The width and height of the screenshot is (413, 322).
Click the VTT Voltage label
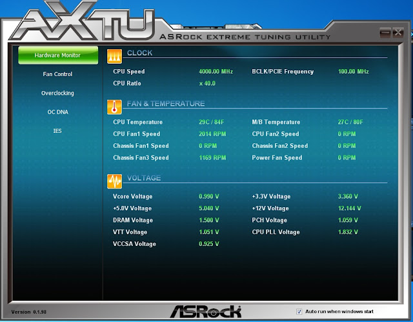pos(130,232)
